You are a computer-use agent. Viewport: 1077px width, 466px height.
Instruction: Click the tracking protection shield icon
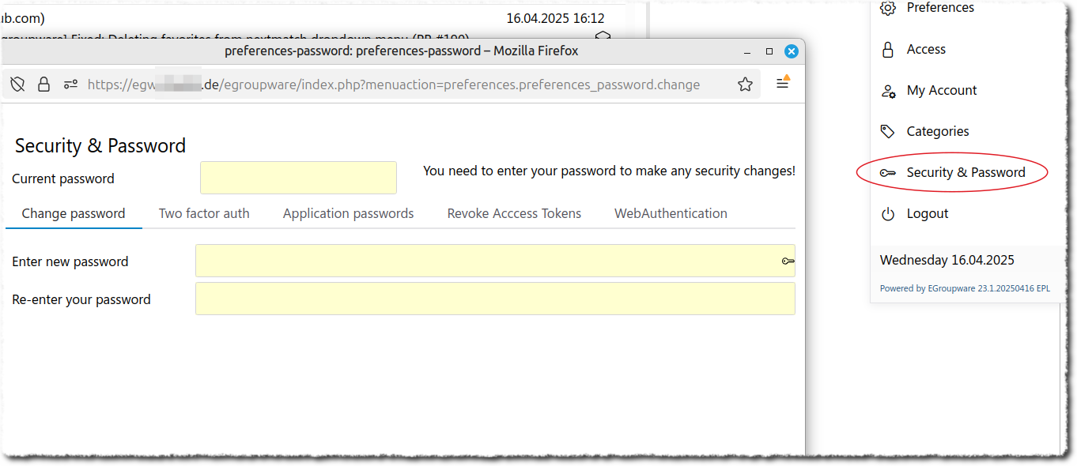[17, 85]
